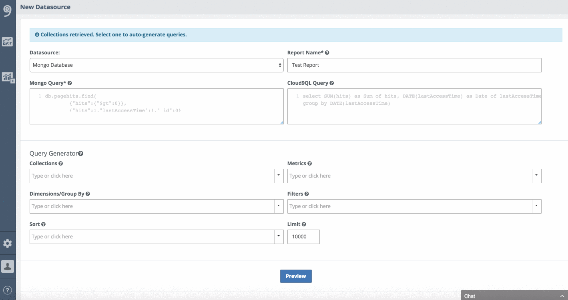
Task: Click into the Limit field showing 10000
Action: click(303, 237)
